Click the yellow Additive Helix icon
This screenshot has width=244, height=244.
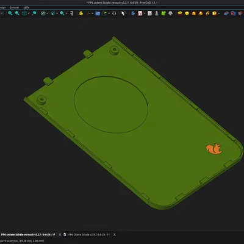[207, 13]
